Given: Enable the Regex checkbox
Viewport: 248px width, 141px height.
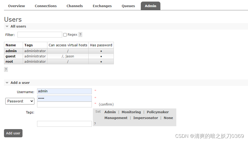Looking at the screenshot, I should (65, 35).
